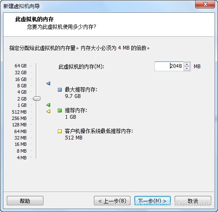Click the green recommended memory arrow marker

[x=48, y=105]
